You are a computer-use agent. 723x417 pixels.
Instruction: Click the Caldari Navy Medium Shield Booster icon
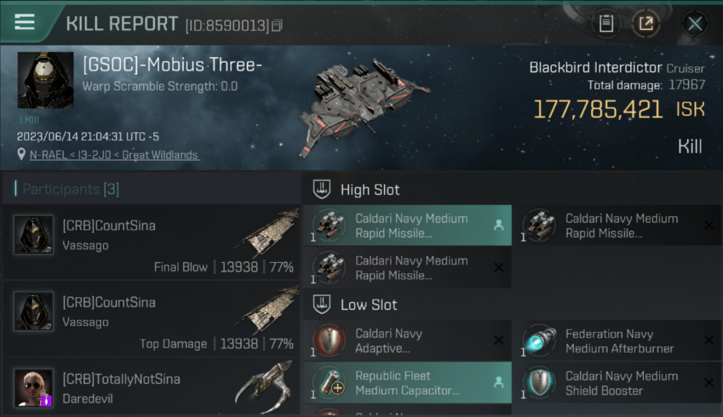tap(538, 383)
